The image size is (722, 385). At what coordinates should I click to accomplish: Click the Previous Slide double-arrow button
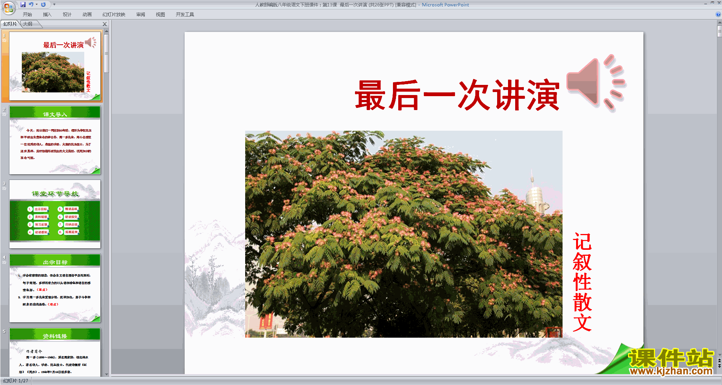719,361
